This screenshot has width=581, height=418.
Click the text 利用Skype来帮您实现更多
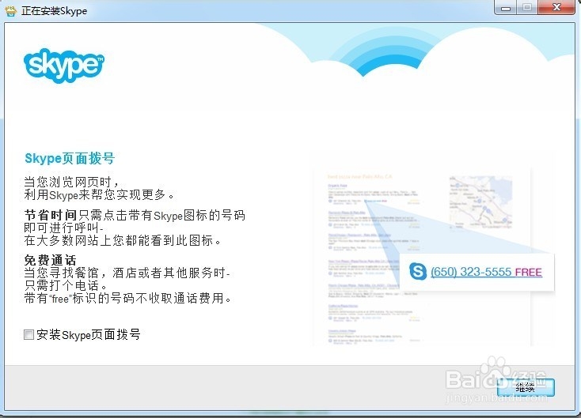pos(99,194)
